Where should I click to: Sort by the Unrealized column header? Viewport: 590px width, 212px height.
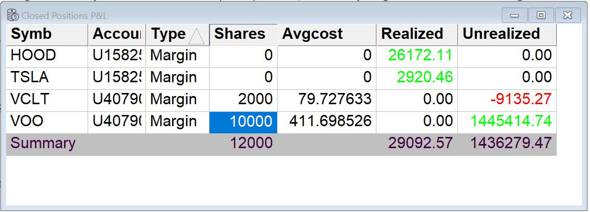[506, 34]
